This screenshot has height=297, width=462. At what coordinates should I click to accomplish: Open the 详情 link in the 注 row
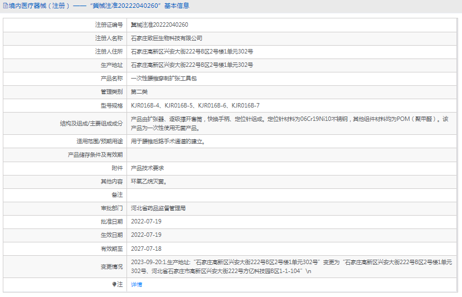(137, 284)
